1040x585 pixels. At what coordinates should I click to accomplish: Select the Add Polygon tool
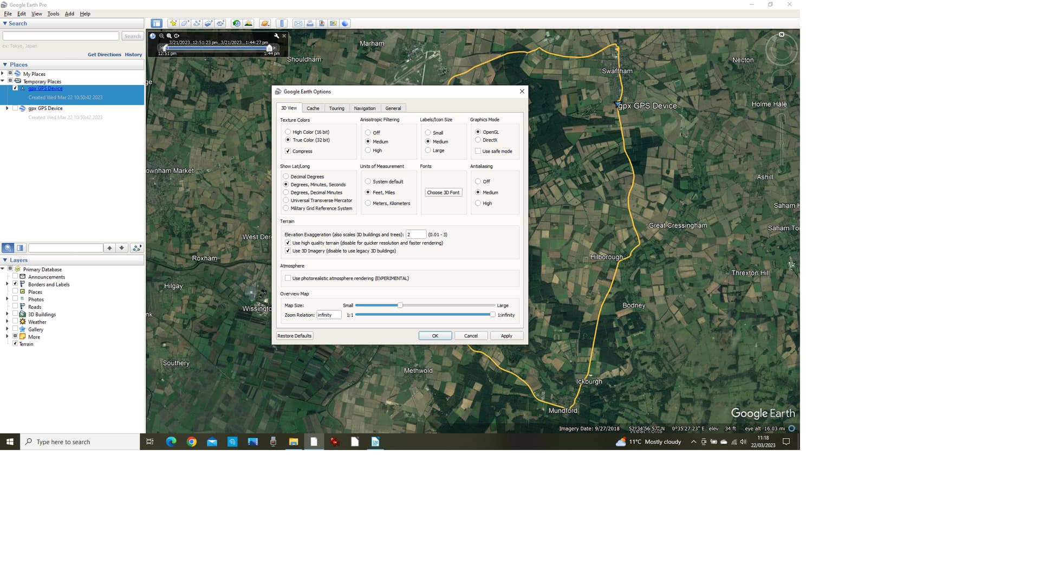click(x=185, y=23)
